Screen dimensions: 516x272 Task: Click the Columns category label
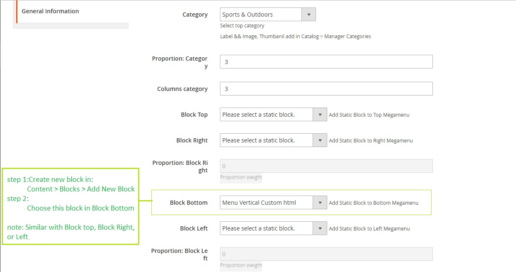point(182,89)
